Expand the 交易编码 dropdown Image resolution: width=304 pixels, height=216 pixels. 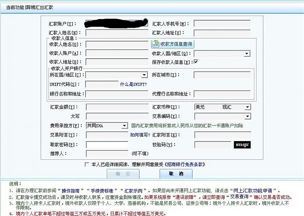coord(247,116)
